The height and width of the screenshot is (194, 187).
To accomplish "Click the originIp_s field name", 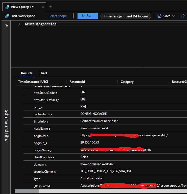I will [40, 143].
